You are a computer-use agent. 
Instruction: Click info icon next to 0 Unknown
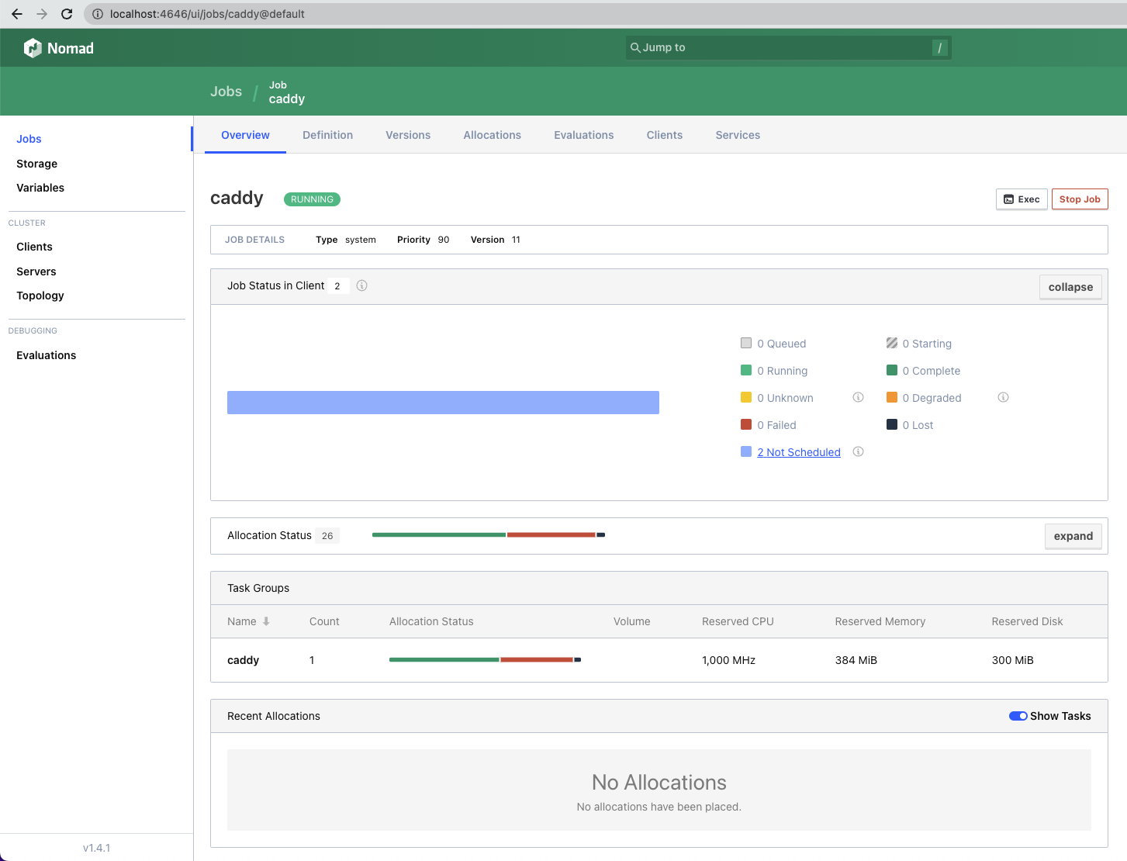click(x=858, y=397)
